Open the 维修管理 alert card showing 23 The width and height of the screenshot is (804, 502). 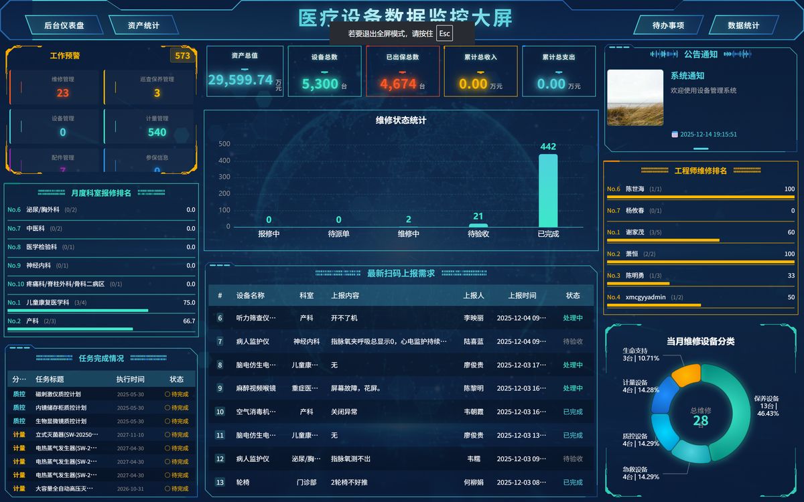pyautogui.click(x=54, y=87)
